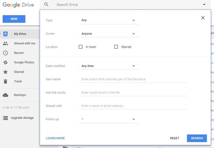Click the Shared with me people icon
The width and height of the screenshot is (214, 148).
5,43
